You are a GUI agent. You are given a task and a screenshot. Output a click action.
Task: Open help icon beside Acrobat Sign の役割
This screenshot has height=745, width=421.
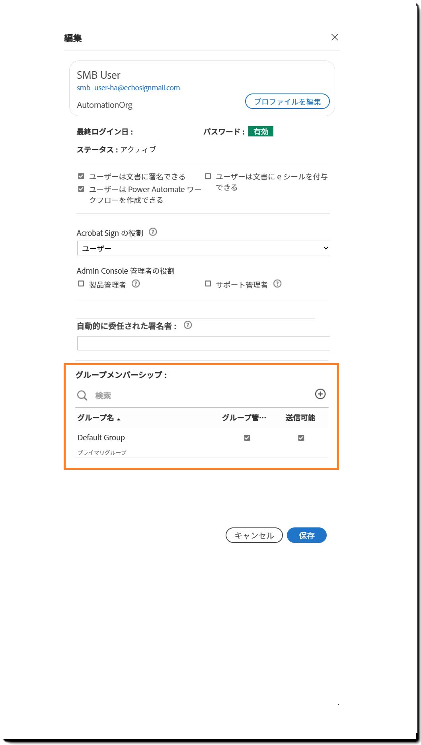153,232
